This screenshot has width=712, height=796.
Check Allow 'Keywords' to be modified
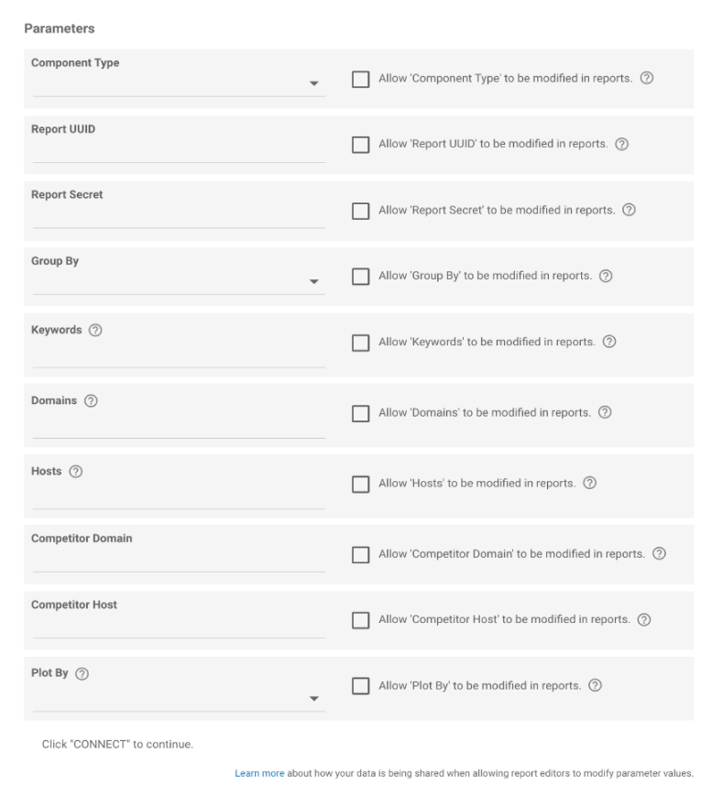[361, 343]
